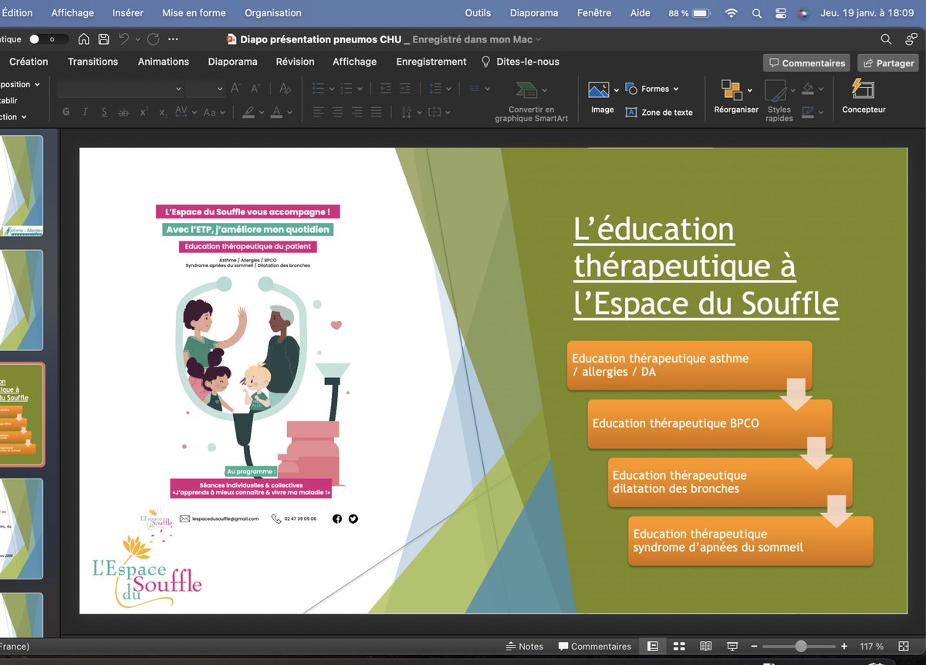Center the text alignment
The width and height of the screenshot is (926, 665).
point(337,113)
